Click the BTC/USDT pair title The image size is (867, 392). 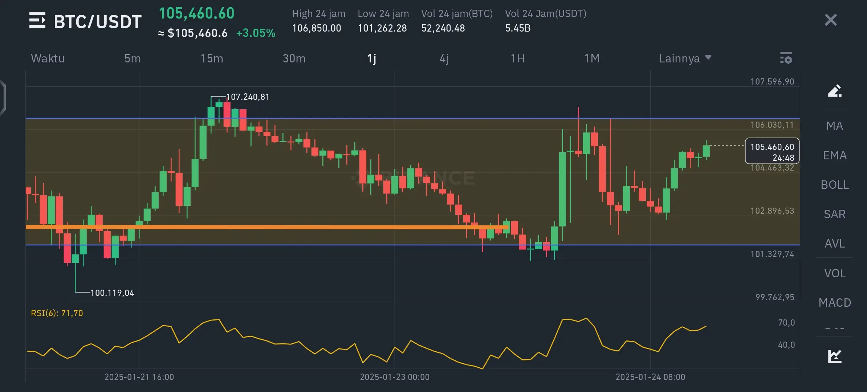coord(97,22)
